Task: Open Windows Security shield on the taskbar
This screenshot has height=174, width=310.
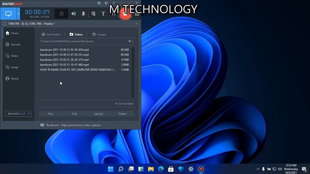Action: click(181, 169)
